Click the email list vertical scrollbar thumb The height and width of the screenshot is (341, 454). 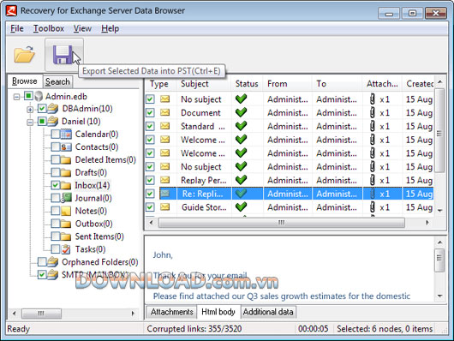(439, 130)
